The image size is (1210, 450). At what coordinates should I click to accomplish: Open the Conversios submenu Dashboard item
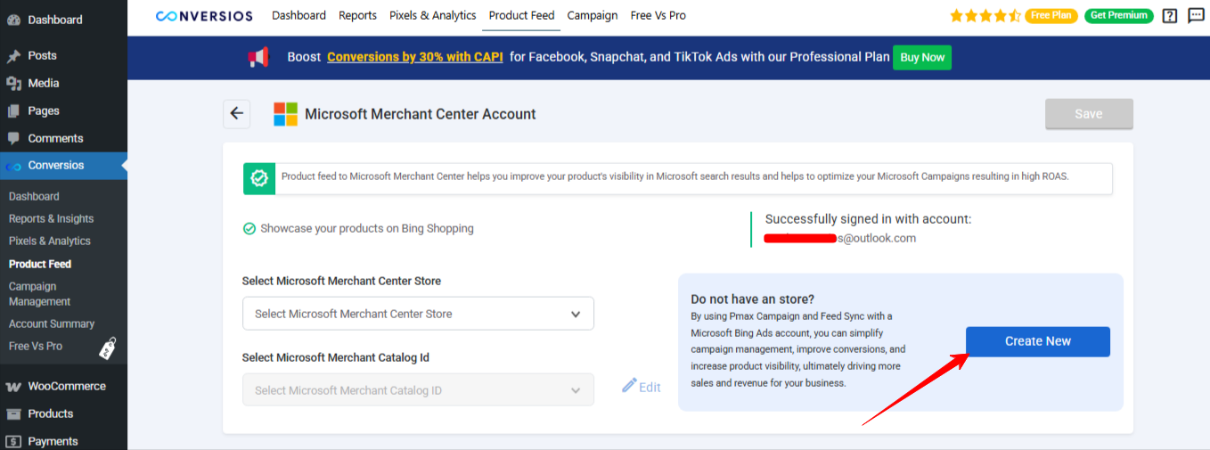tap(34, 196)
